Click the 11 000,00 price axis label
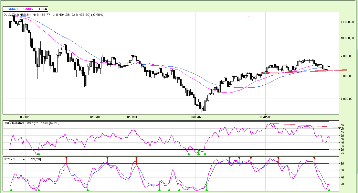This screenshot has width=358, height=193. coord(347,22)
